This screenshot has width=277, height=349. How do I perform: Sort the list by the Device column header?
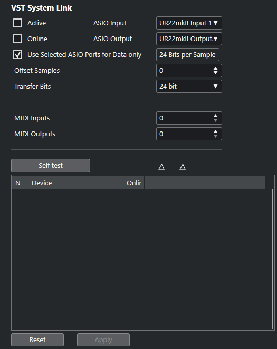(75, 183)
